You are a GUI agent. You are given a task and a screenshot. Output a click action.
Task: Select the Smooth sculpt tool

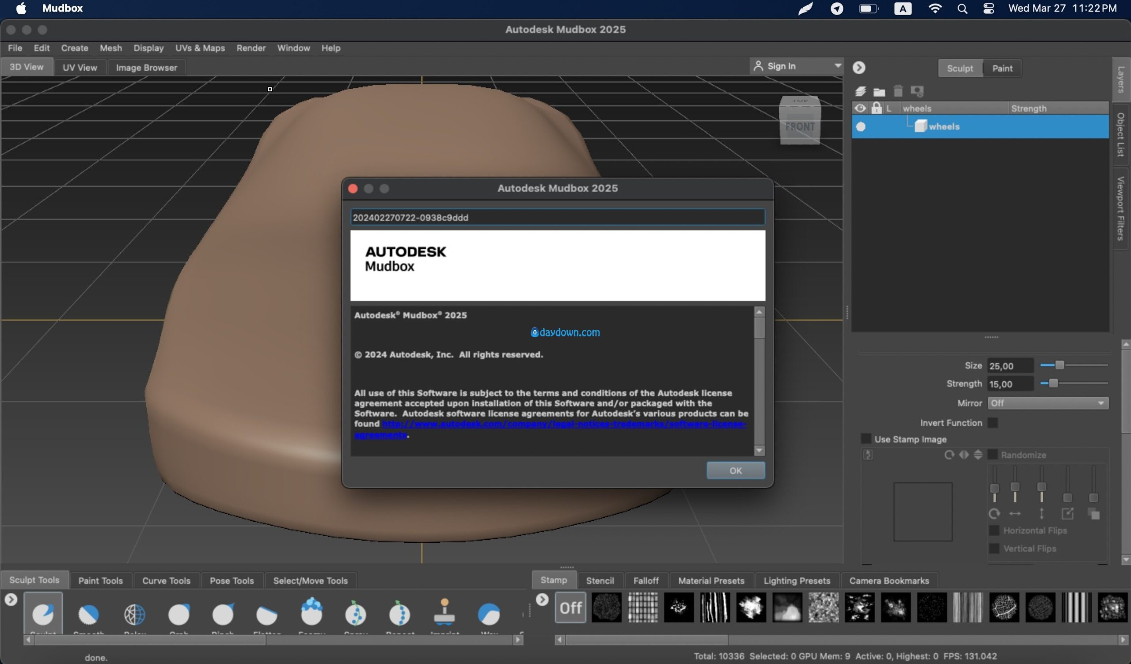[x=88, y=614]
